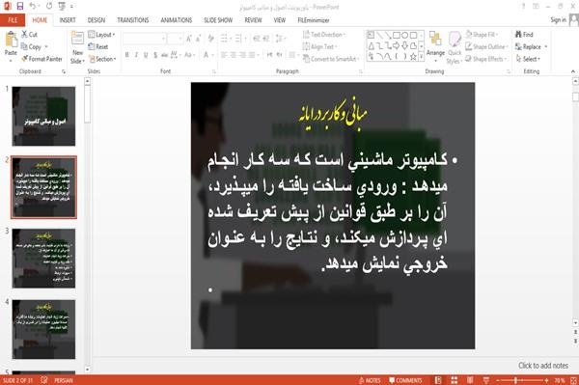Viewport: 579px width, 385px height.
Task: Select the rectangle shape in shapes gallery
Action: pyautogui.click(x=397, y=35)
